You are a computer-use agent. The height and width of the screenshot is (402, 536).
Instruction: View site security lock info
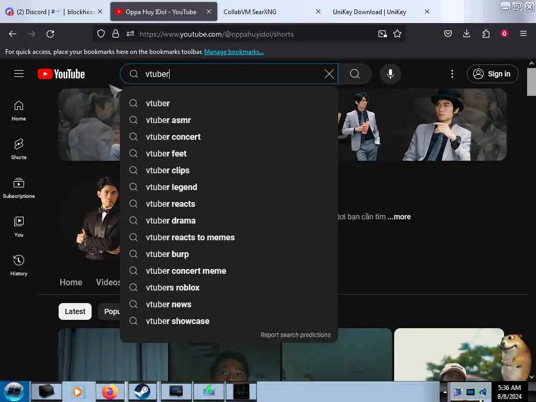(116, 34)
